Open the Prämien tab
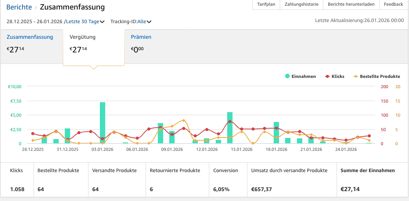409x201 pixels. 141,37
